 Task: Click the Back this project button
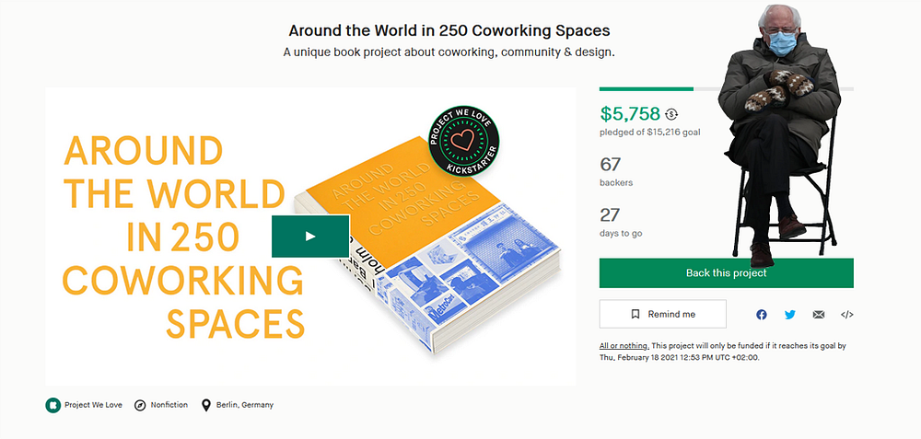pyautogui.click(x=726, y=273)
